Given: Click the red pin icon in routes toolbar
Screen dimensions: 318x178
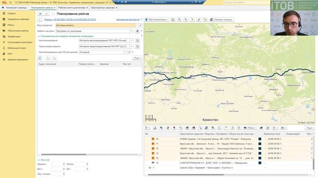Looking at the screenshot, I should click(x=174, y=128).
